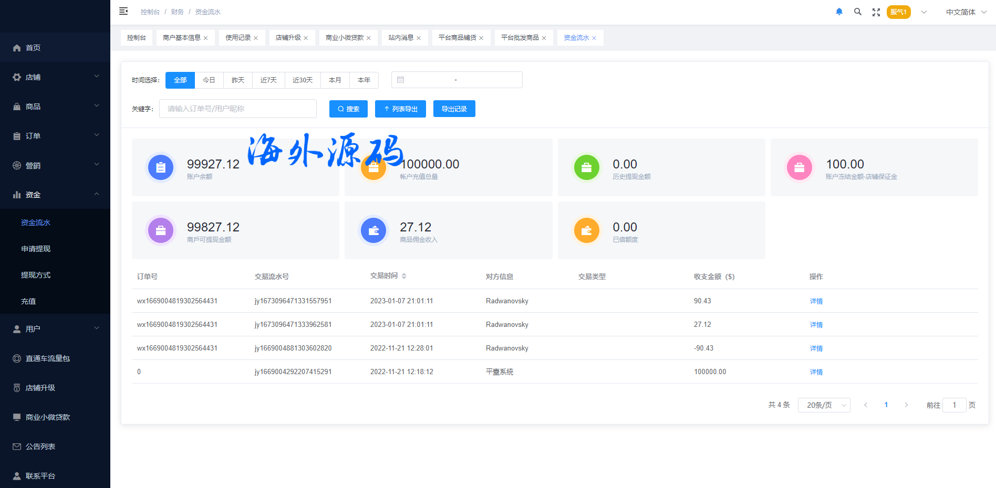The image size is (996, 488).
Task: Open the 中文简体 language dropdown
Action: pos(966,12)
